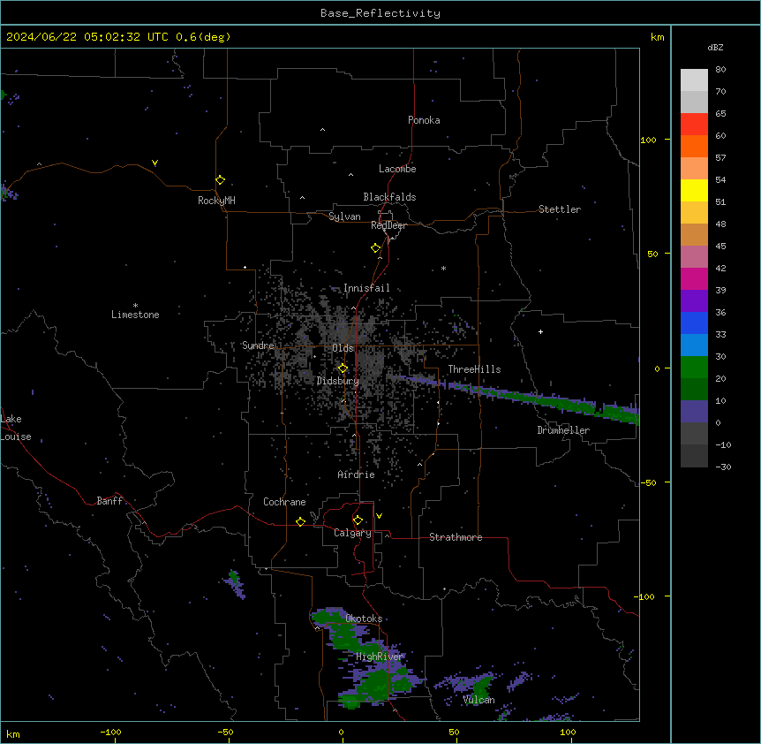Select the asterisk marker above Limestone
Image resolution: width=761 pixels, height=744 pixels.
click(x=135, y=306)
